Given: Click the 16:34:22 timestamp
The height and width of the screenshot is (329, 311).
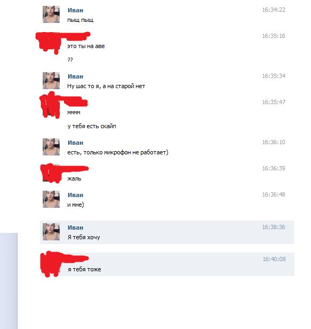Looking at the screenshot, I should (274, 10).
